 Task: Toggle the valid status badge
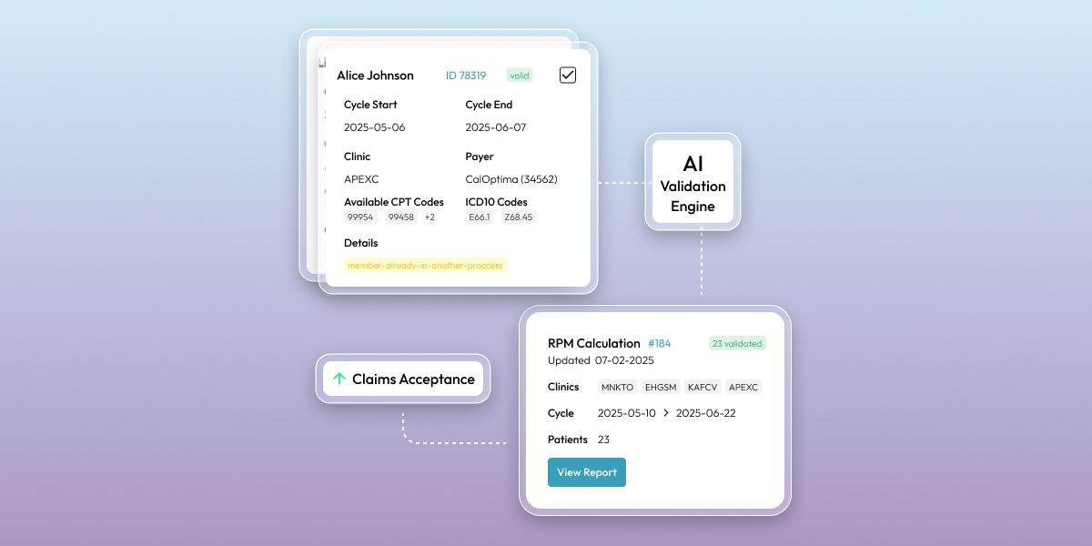click(x=519, y=76)
